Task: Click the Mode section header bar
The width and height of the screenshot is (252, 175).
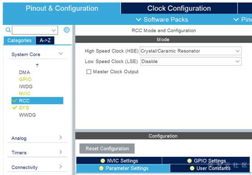Action: click(x=164, y=39)
